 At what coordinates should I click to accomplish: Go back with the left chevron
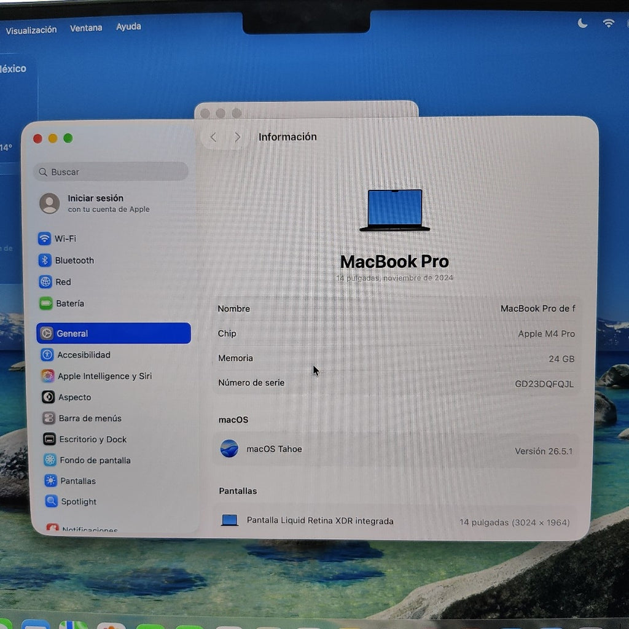coord(213,137)
